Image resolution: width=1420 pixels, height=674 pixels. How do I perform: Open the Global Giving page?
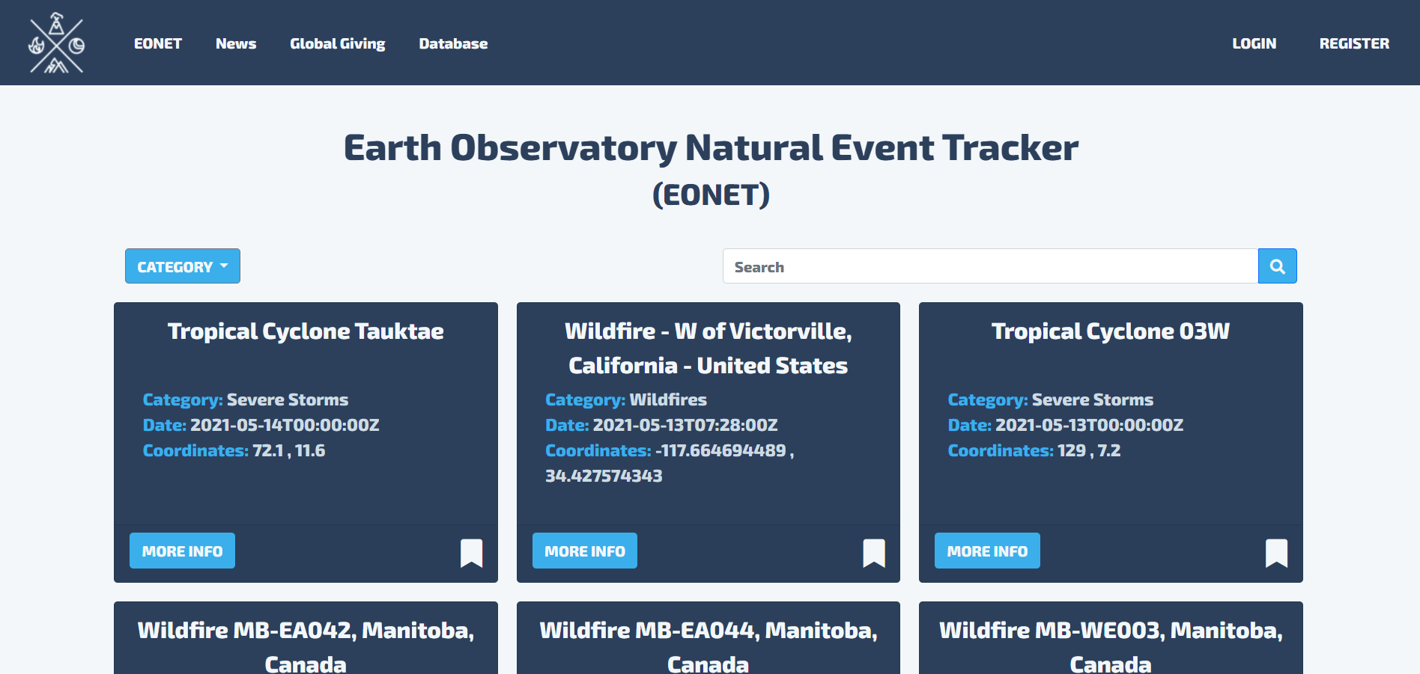coord(338,43)
